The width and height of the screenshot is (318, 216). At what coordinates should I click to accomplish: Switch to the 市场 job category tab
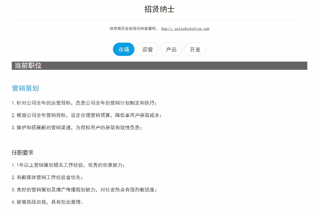[x=124, y=50]
